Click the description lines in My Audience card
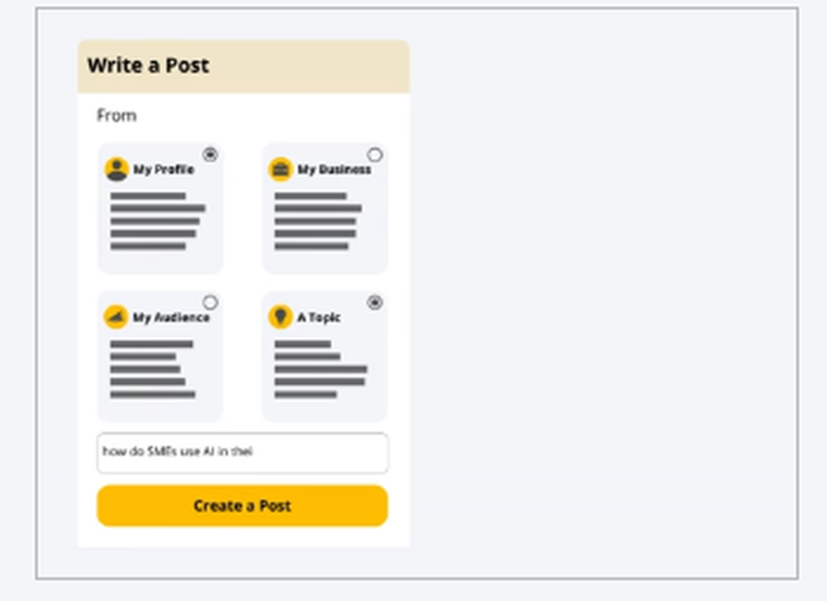Screen dimensions: 827x601 151,370
